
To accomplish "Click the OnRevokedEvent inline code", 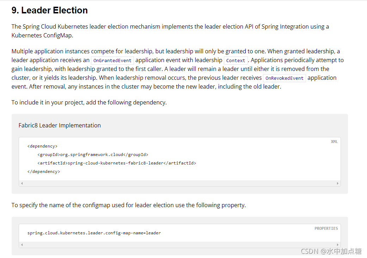I will pos(285,78).
